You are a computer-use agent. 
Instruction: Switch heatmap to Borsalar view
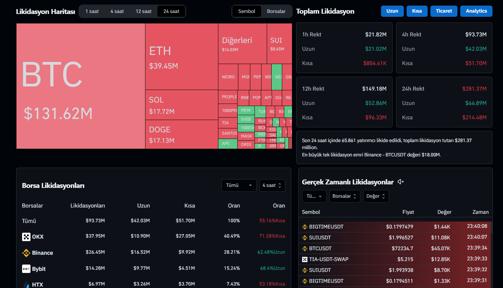(x=276, y=11)
